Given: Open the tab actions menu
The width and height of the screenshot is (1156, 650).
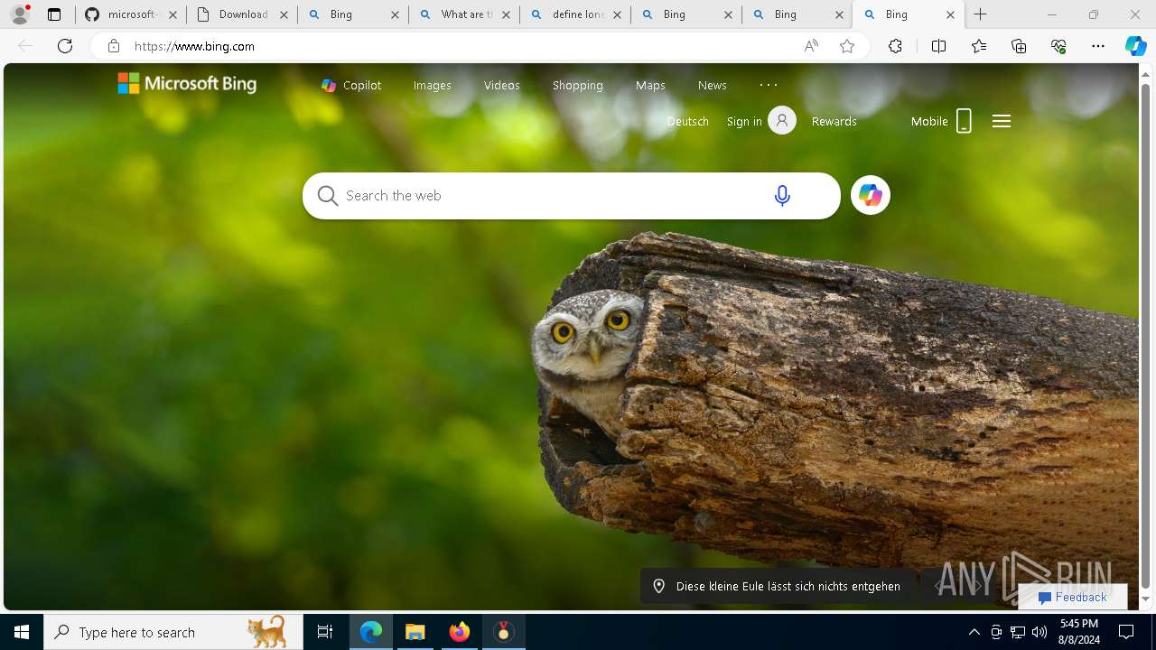Looking at the screenshot, I should (54, 14).
